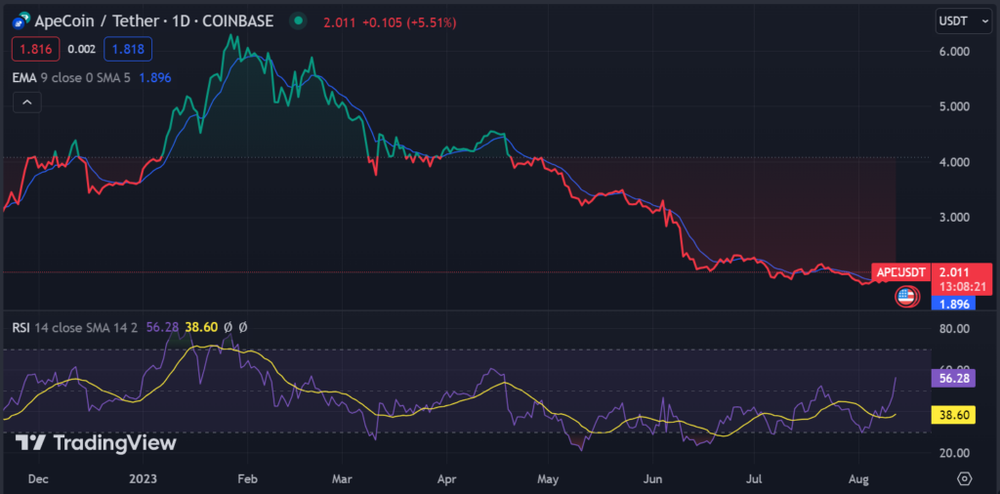This screenshot has height=494, width=1000.
Task: Click the Aug date axis label
Action: (857, 478)
